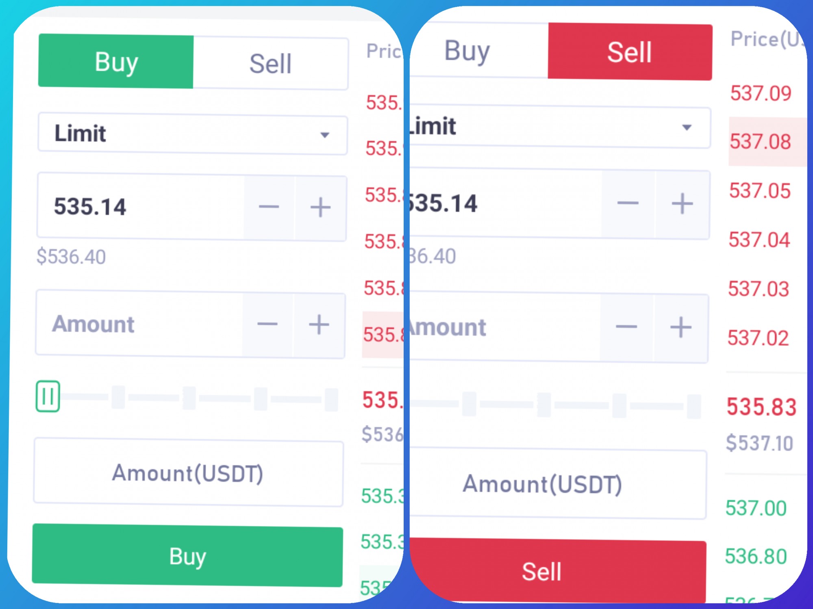
Task: Open Limit order type dropdown in left panel
Action: pos(193,134)
